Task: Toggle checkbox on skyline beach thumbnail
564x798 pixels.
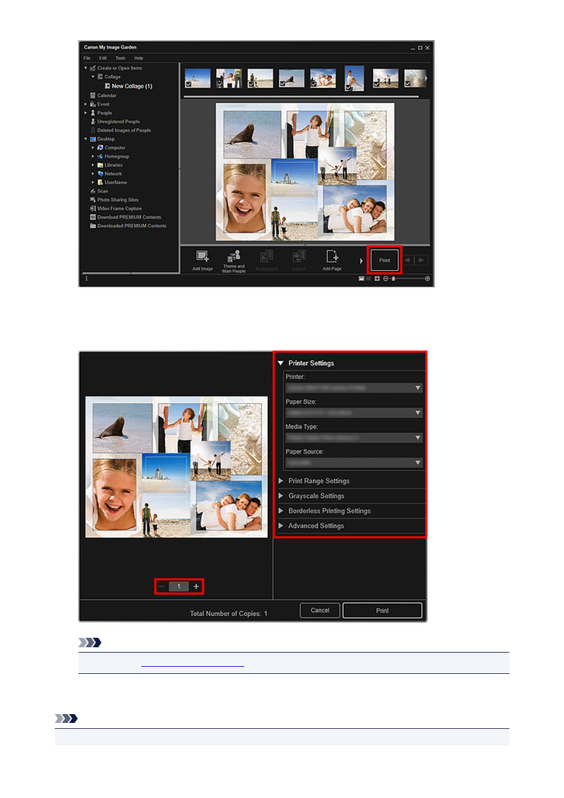Action: point(189,85)
